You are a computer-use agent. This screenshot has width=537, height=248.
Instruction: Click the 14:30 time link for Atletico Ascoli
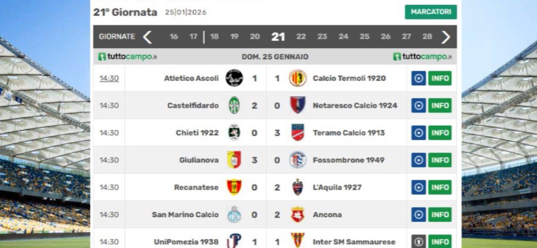tap(109, 78)
